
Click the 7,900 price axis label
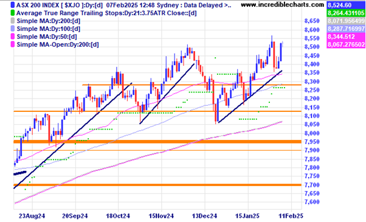coord(312,150)
